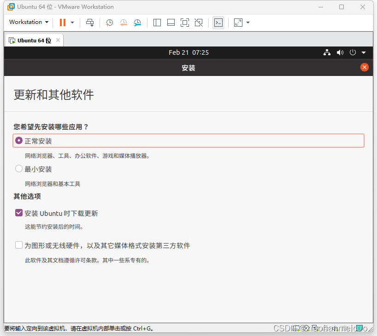Click the 这能节约安装后的时间 description

[54, 227]
